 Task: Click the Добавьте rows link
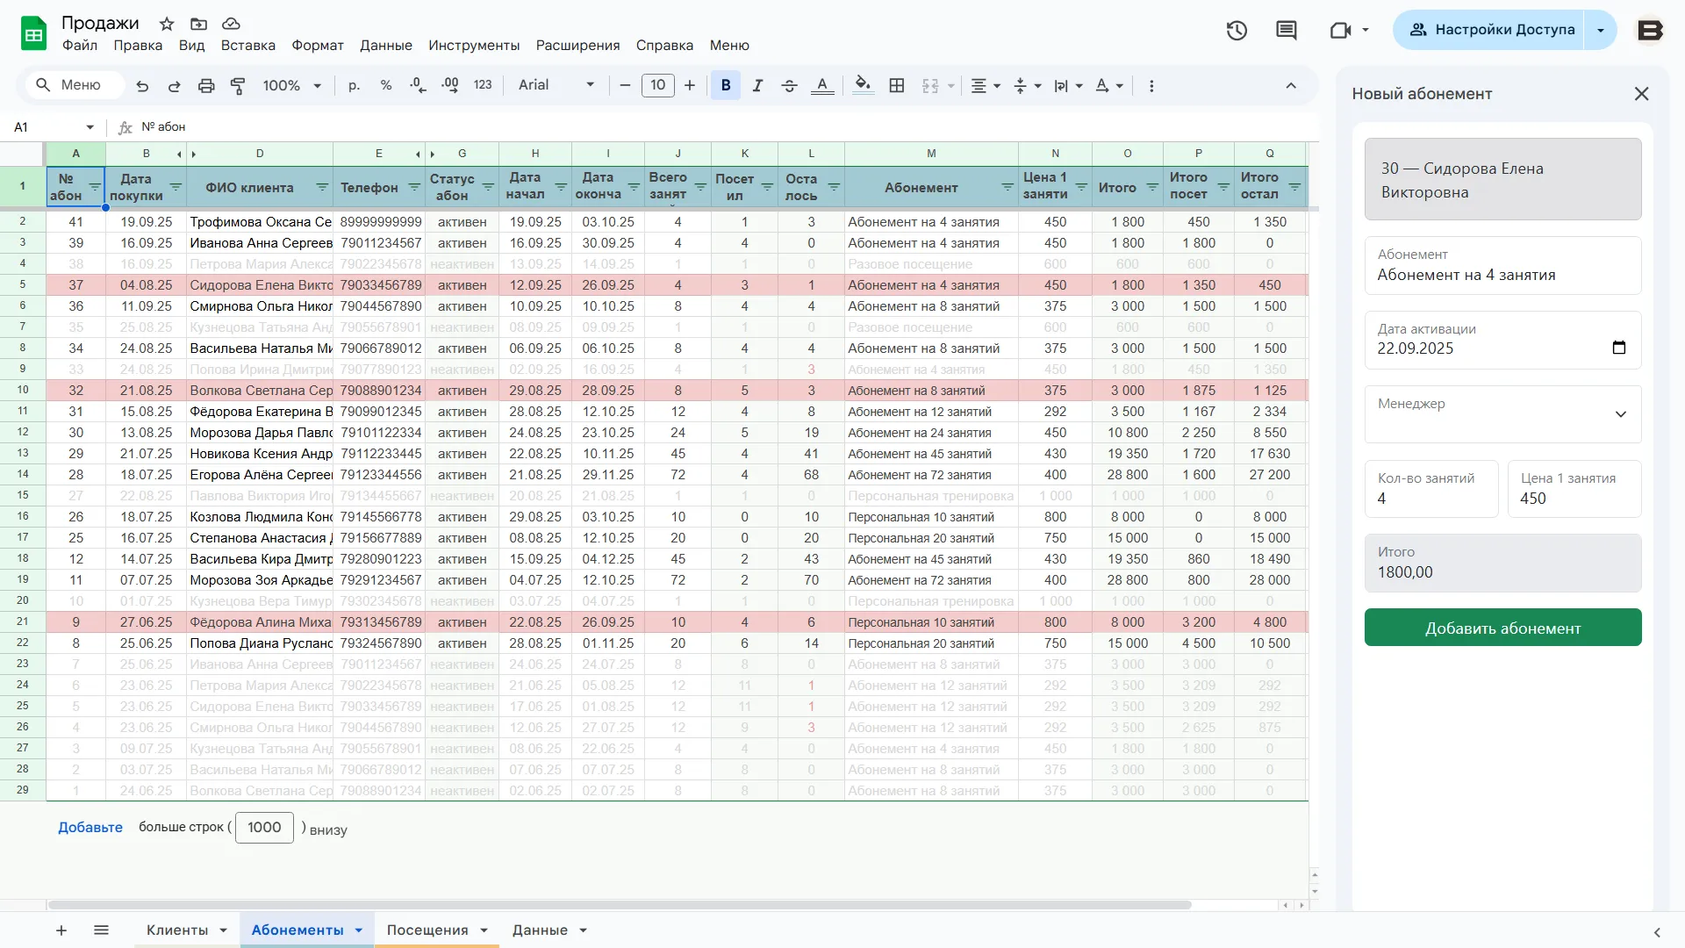90,828
